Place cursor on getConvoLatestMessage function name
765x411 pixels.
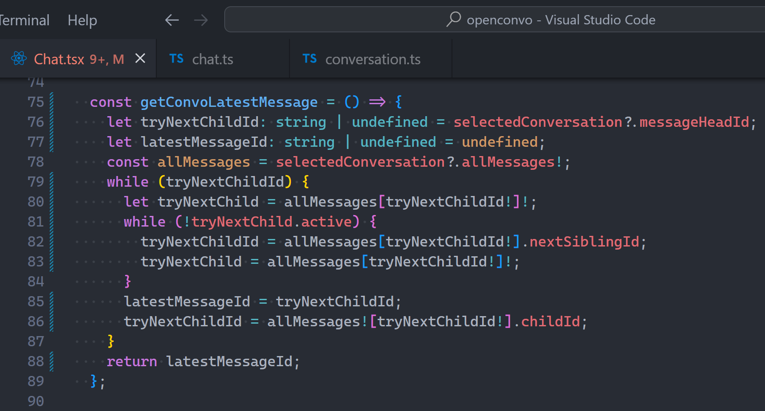[x=229, y=102]
